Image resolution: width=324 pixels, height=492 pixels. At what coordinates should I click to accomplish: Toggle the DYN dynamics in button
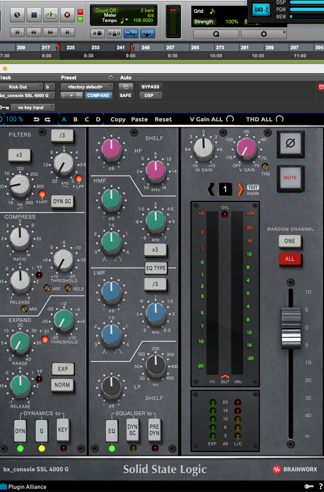tap(20, 431)
